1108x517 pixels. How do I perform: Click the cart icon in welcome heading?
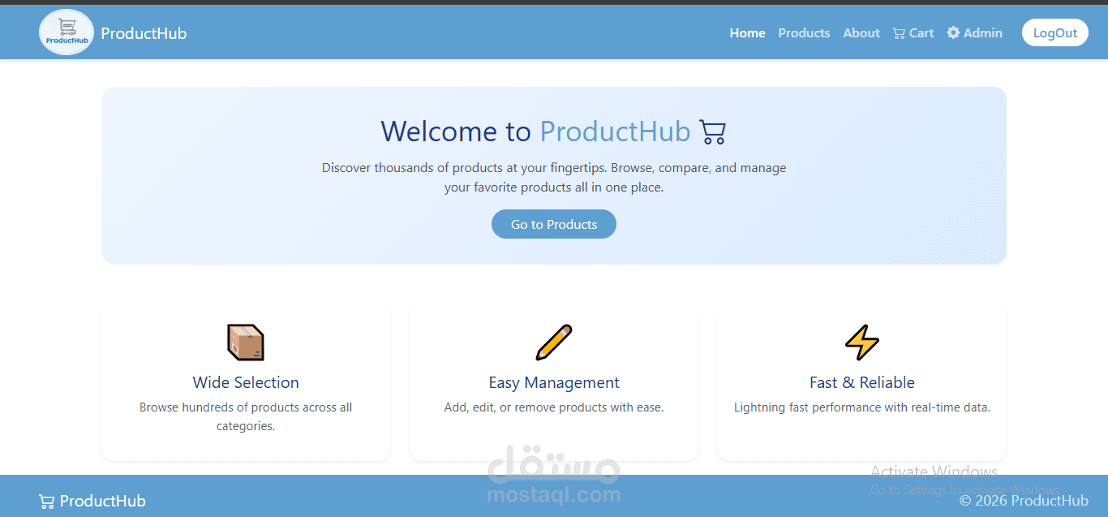712,131
